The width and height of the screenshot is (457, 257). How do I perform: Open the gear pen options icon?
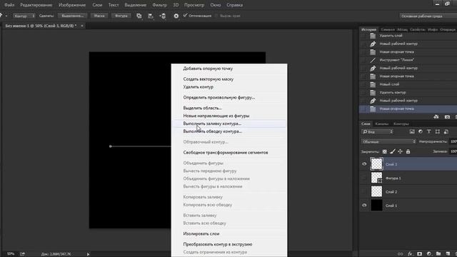coord(176,16)
